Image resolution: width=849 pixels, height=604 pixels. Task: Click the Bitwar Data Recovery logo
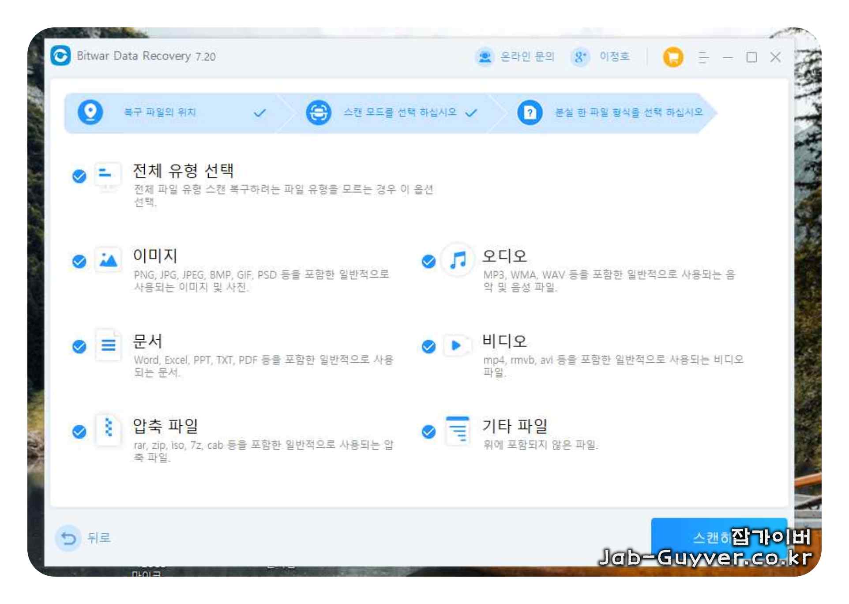(x=60, y=56)
